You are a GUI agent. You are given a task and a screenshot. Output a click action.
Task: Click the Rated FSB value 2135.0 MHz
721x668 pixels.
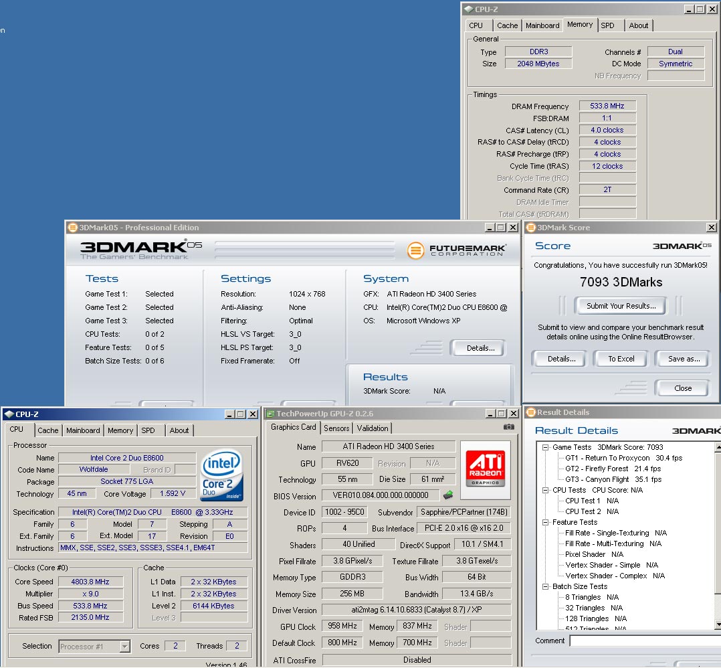[90, 617]
